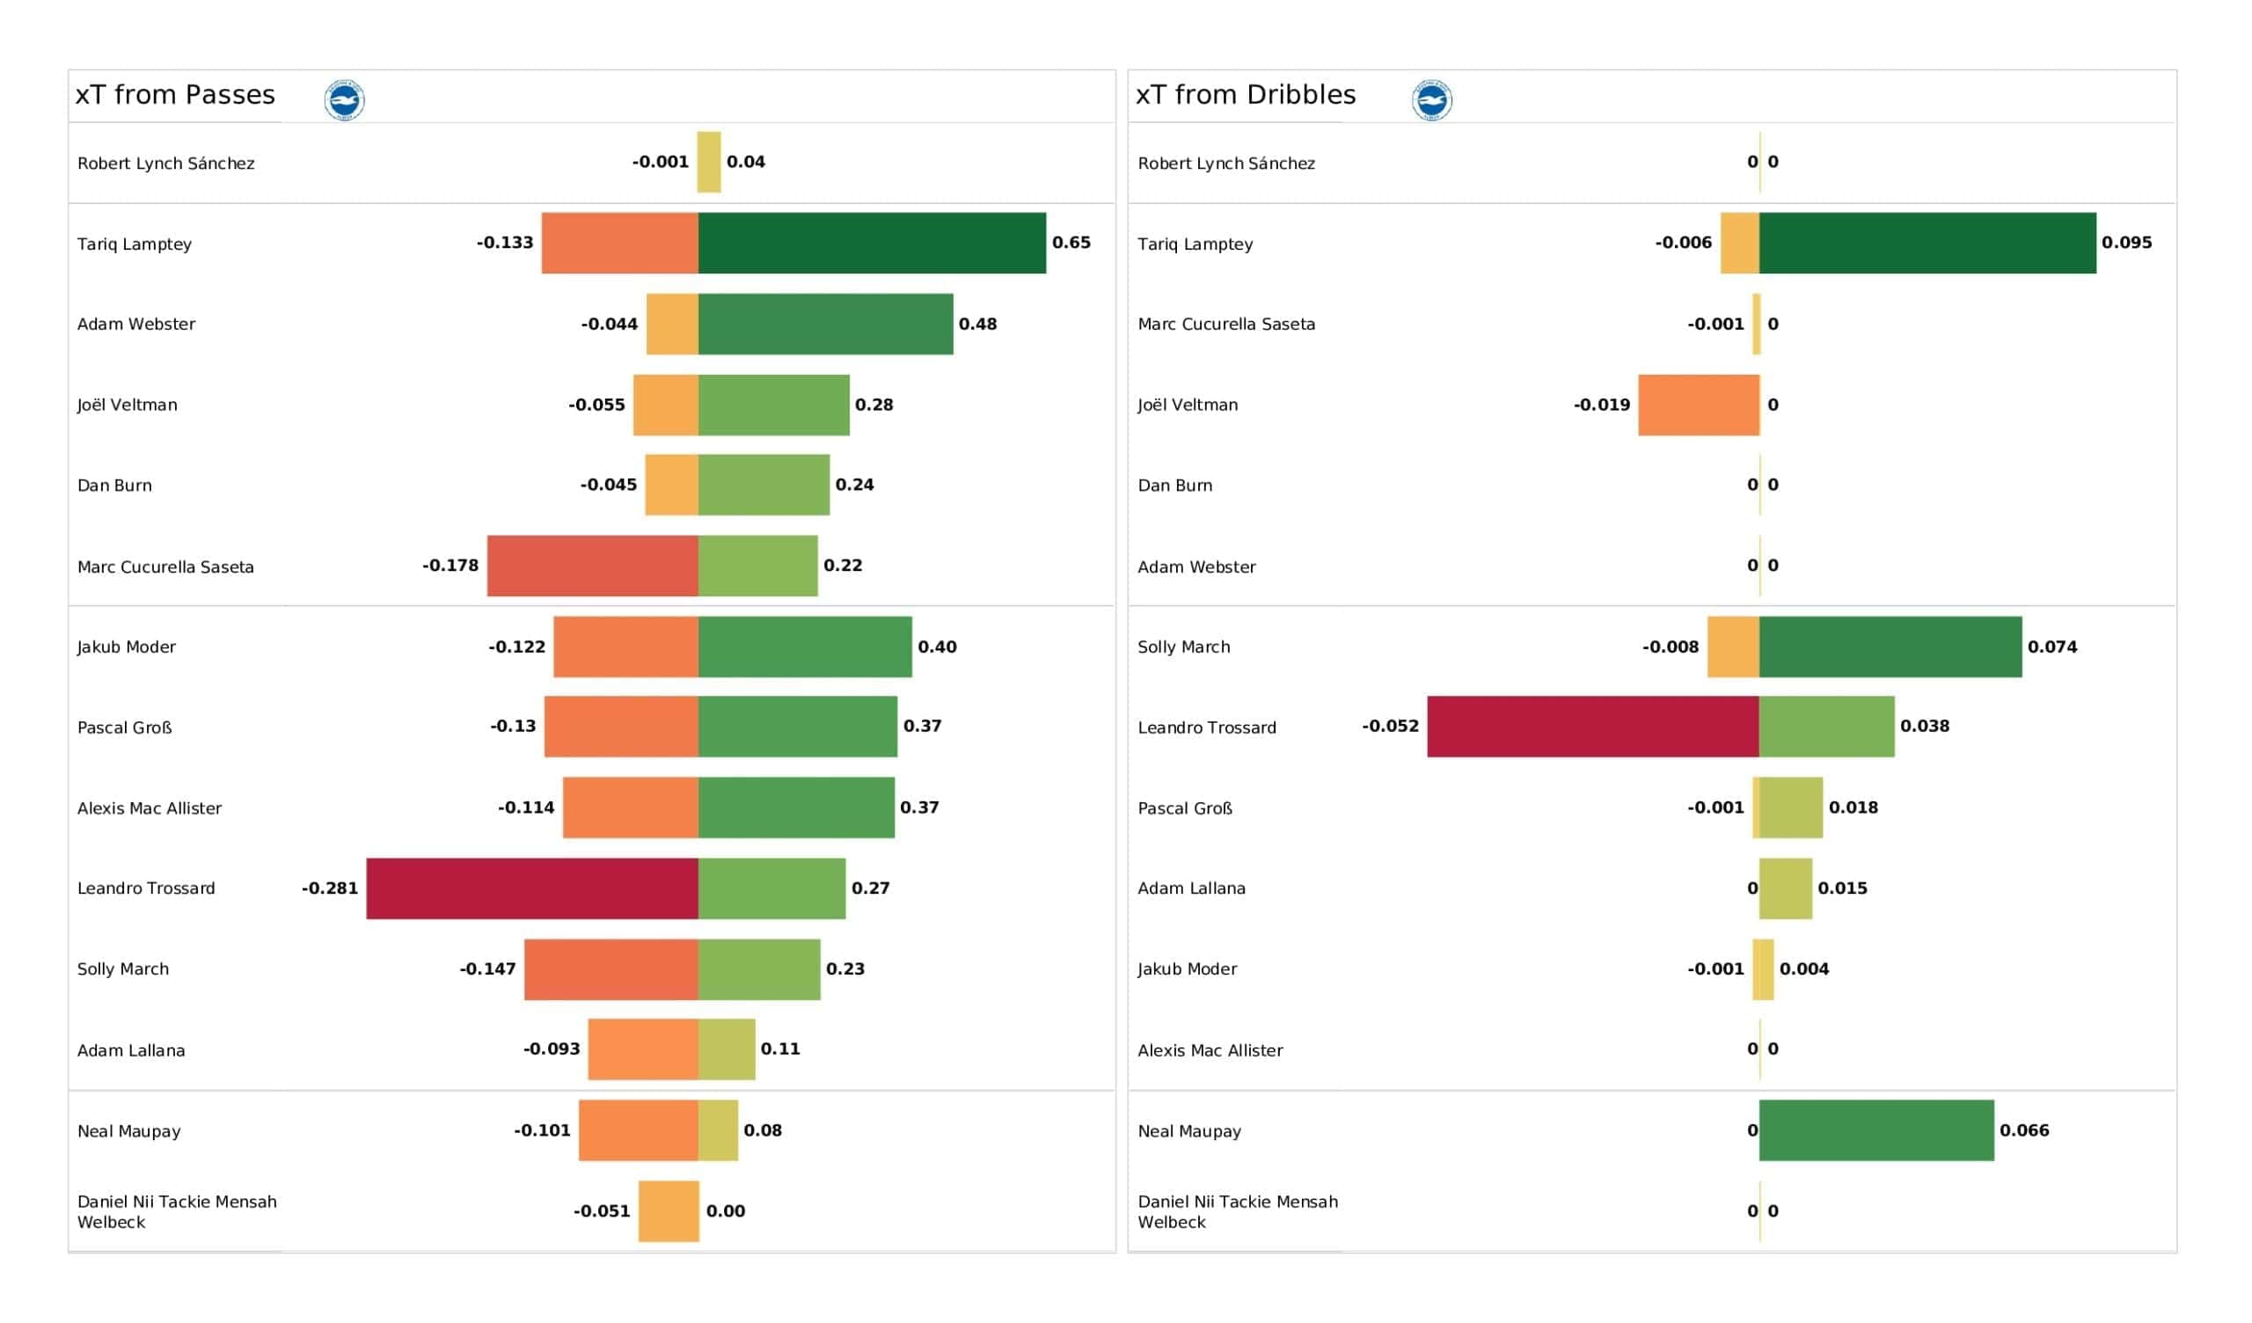
Task: Select Pascal Groß's 0.018 dribbles bar
Action: pyautogui.click(x=1791, y=808)
